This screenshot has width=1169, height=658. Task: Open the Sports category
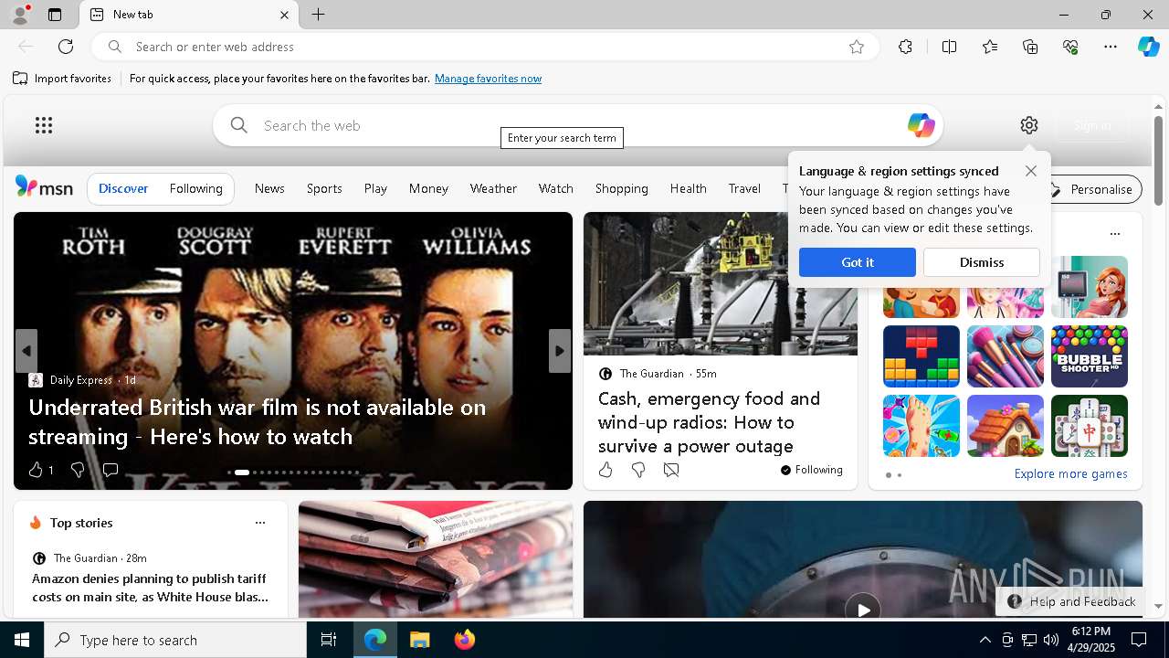(324, 188)
